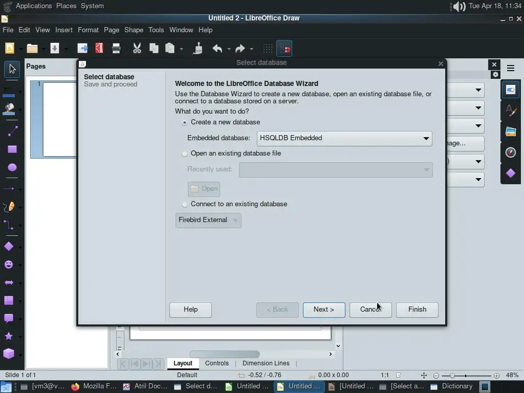Open file with the folder toolbar icon

click(32, 49)
